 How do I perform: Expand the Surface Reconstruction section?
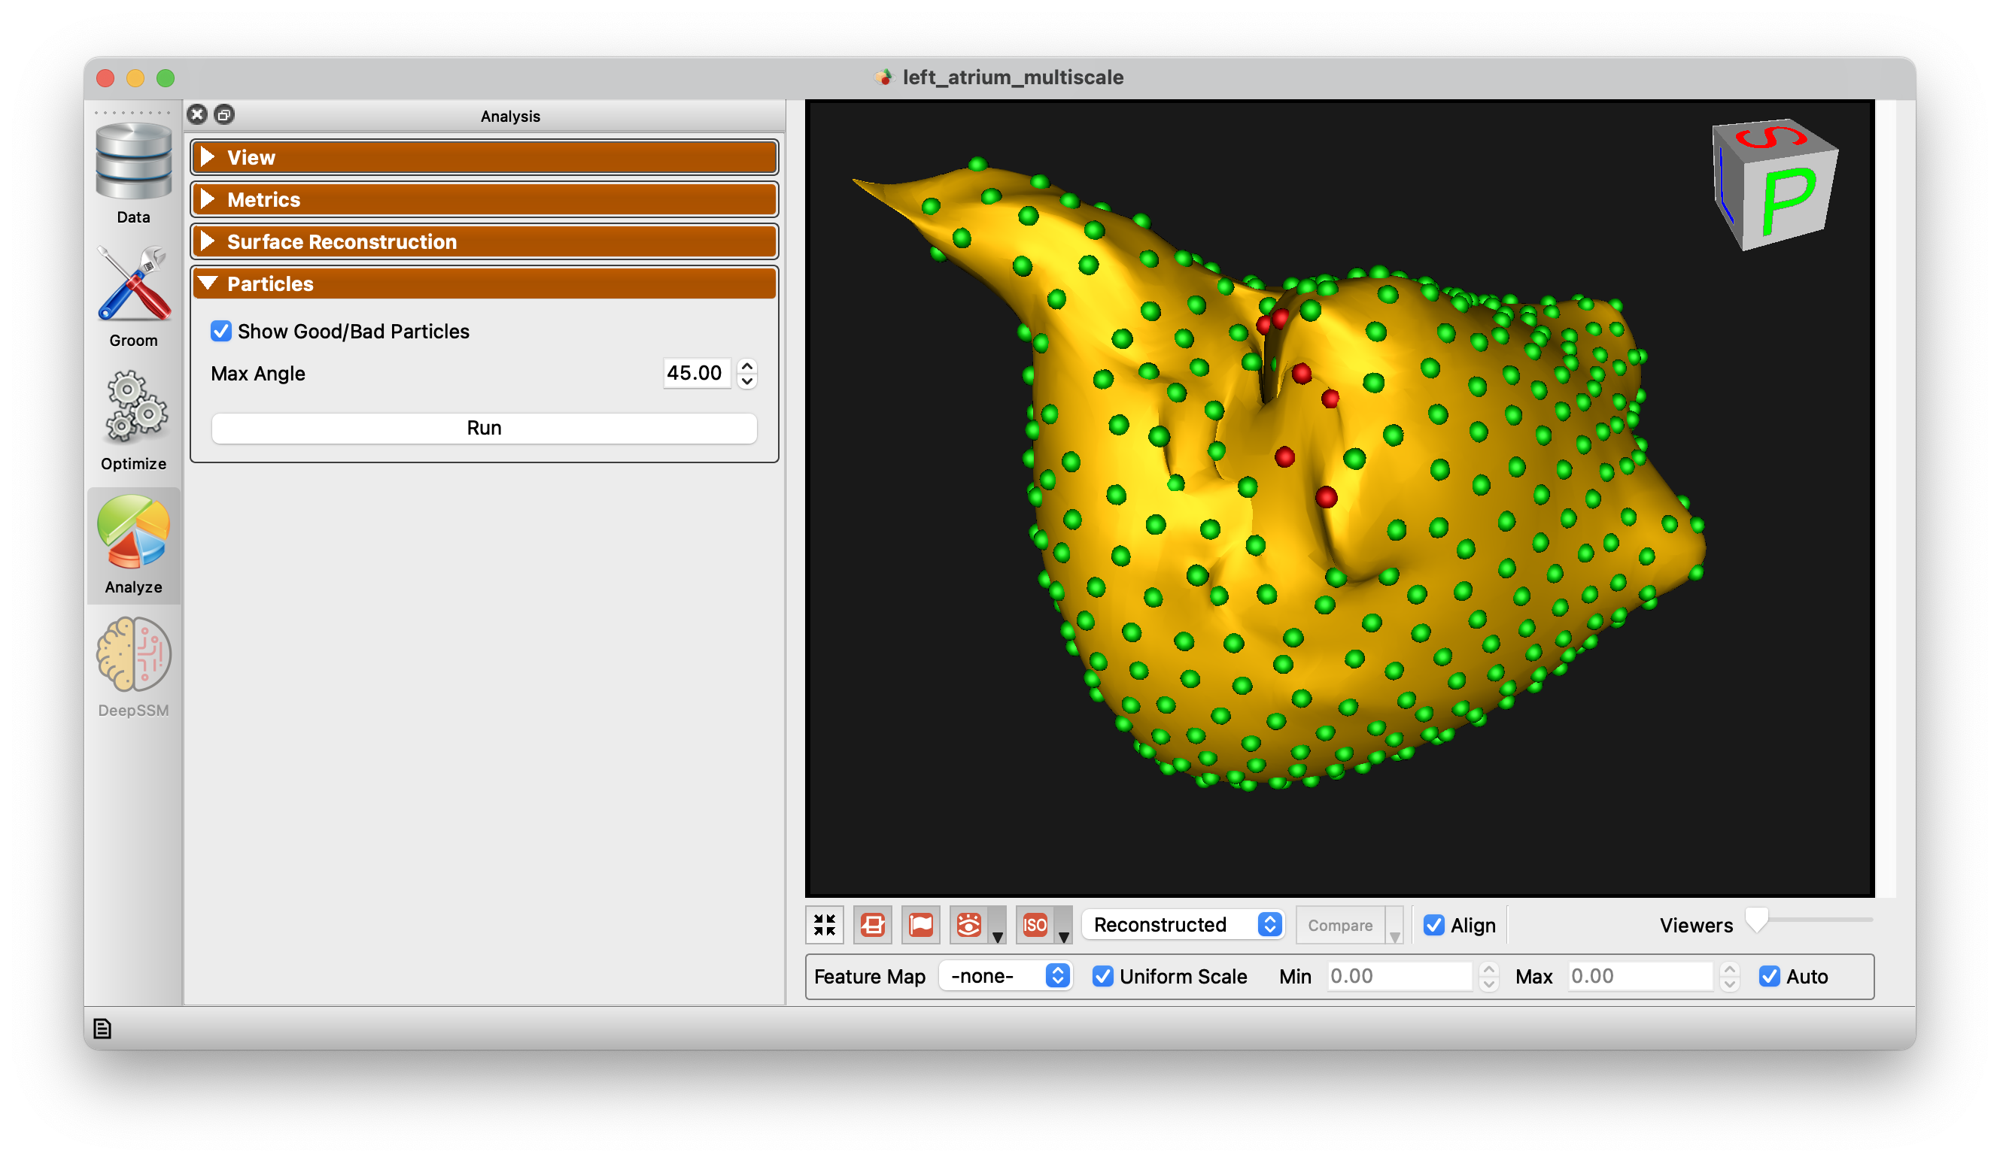point(484,241)
